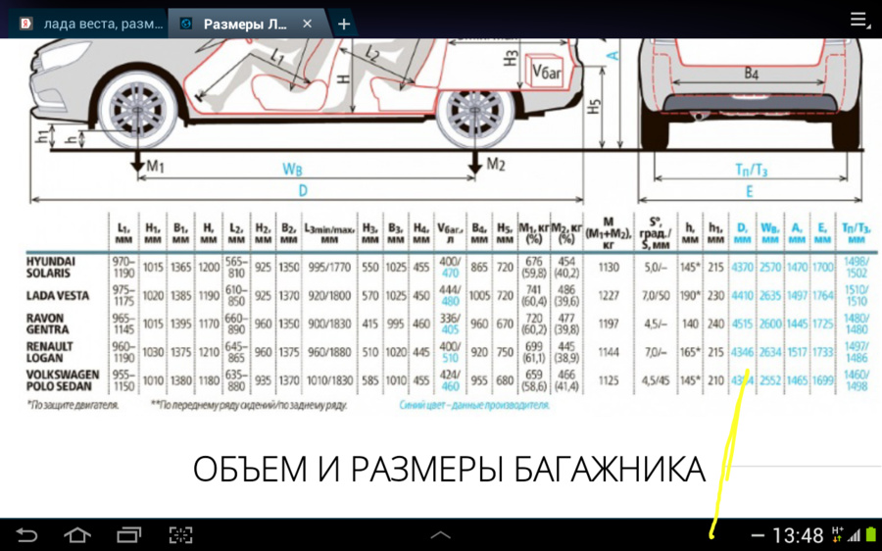Click the cell '920/1800' in Lada Vesta row
Viewport: 882px width, 551px height.
pos(329,295)
